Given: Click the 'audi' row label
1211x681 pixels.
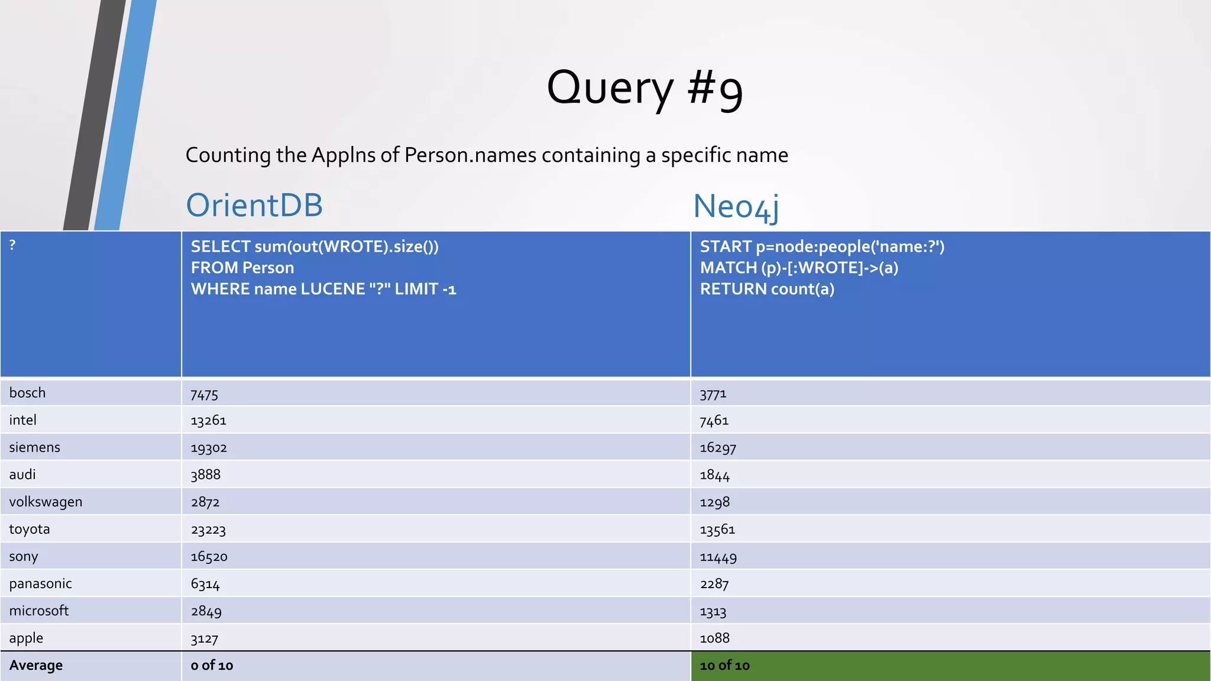Looking at the screenshot, I should pyautogui.click(x=22, y=474).
